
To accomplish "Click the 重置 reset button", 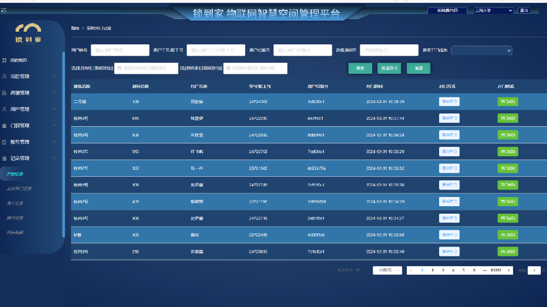I will coord(418,68).
